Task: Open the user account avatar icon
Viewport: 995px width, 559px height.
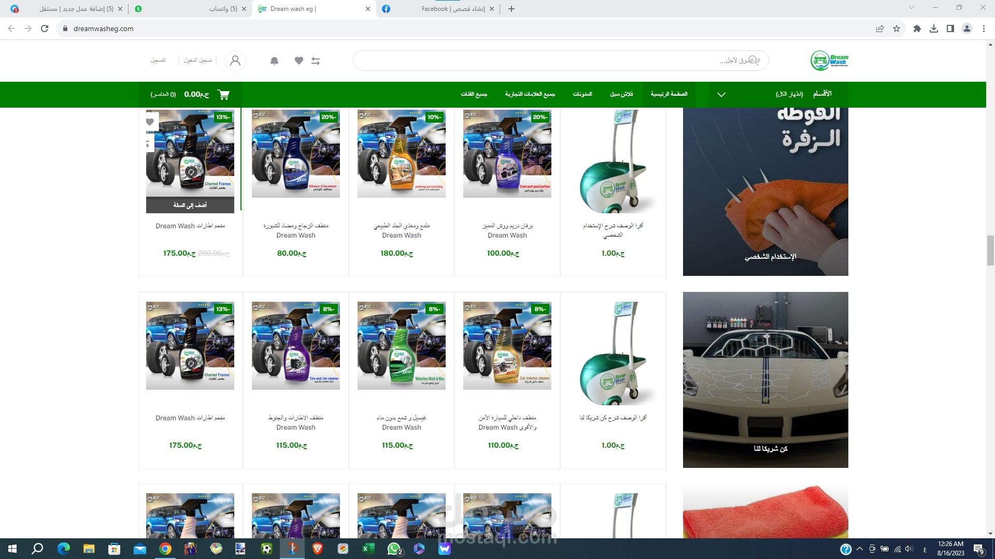Action: tap(235, 61)
